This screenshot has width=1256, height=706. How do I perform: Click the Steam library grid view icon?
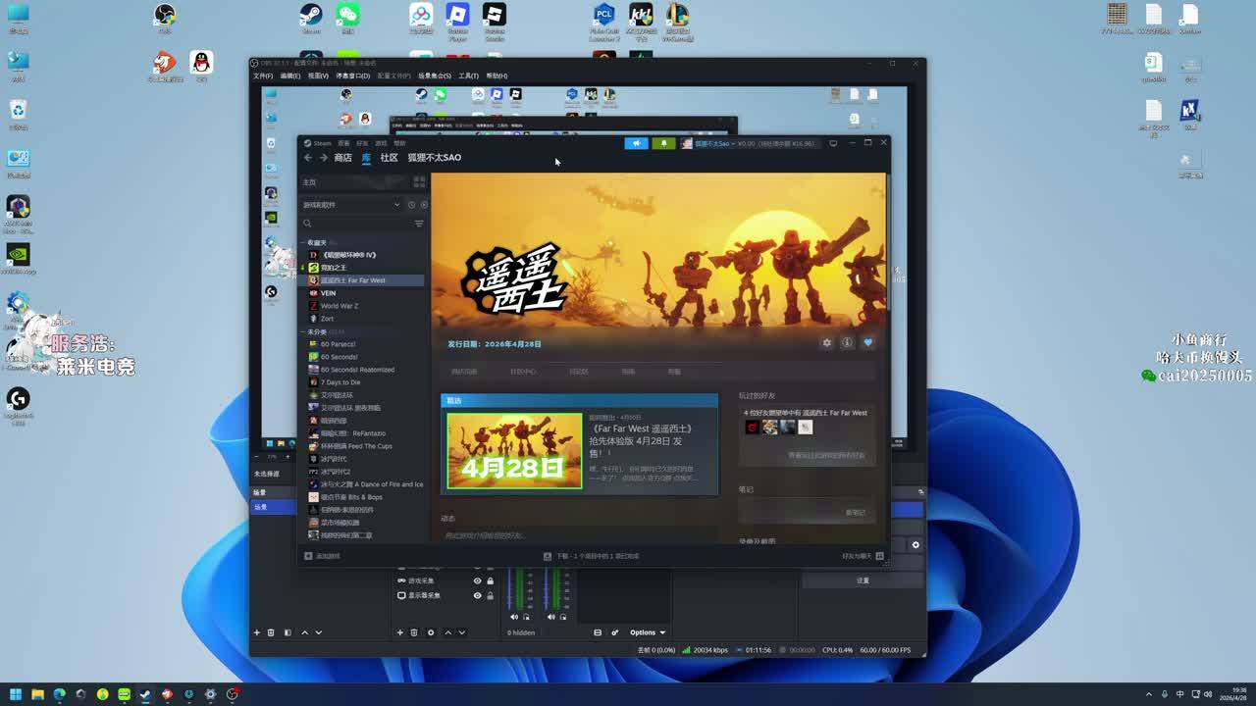click(419, 182)
